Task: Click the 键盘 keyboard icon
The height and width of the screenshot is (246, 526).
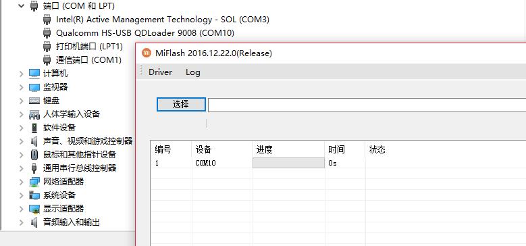Action: point(34,101)
